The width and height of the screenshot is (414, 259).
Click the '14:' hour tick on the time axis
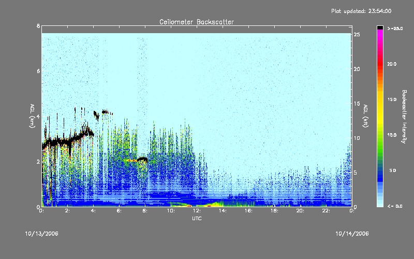[x=223, y=211]
